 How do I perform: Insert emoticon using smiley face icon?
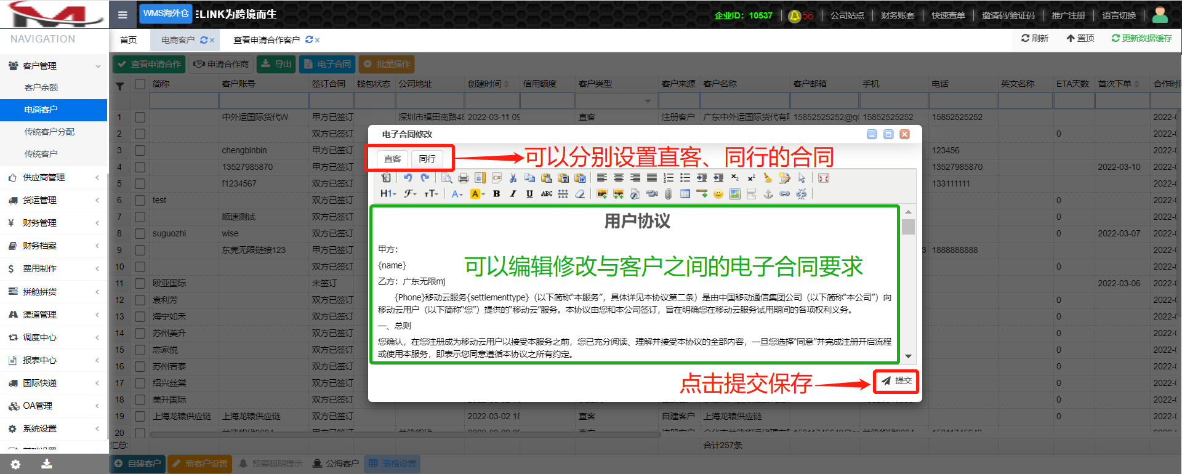pos(718,194)
